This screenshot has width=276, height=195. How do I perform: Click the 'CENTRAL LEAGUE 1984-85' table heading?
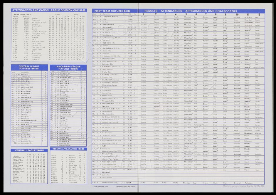[x=29, y=150]
